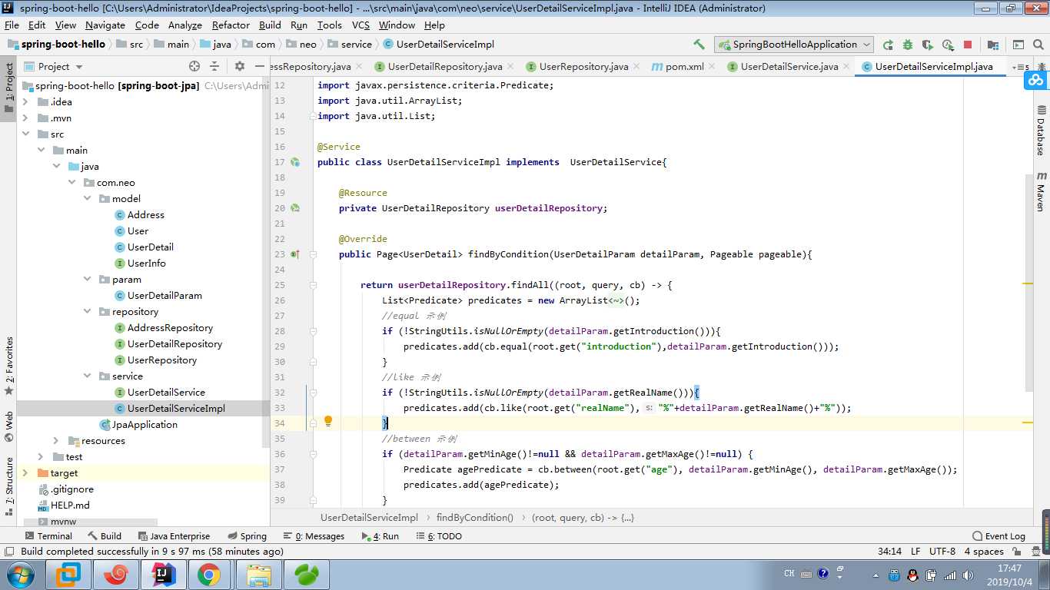The image size is (1050, 590).
Task: Show the hidden editor tabs list dropdown
Action: 1020,67
